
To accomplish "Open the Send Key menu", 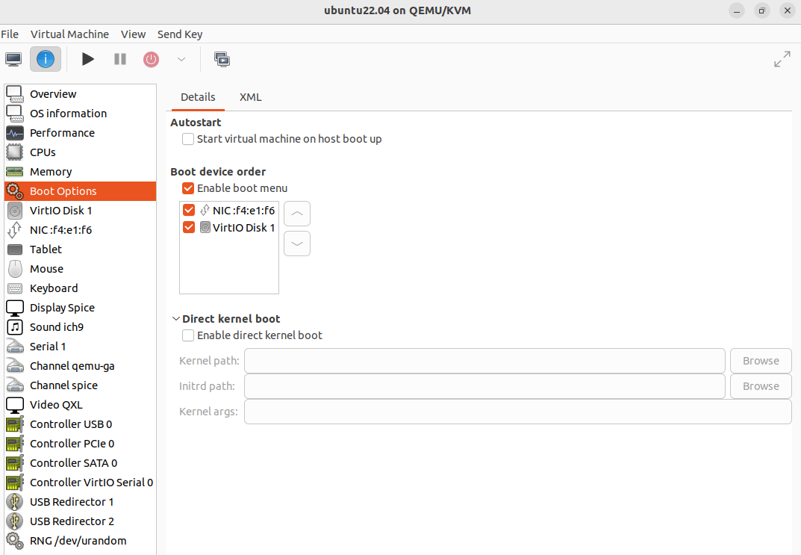I will coord(180,34).
